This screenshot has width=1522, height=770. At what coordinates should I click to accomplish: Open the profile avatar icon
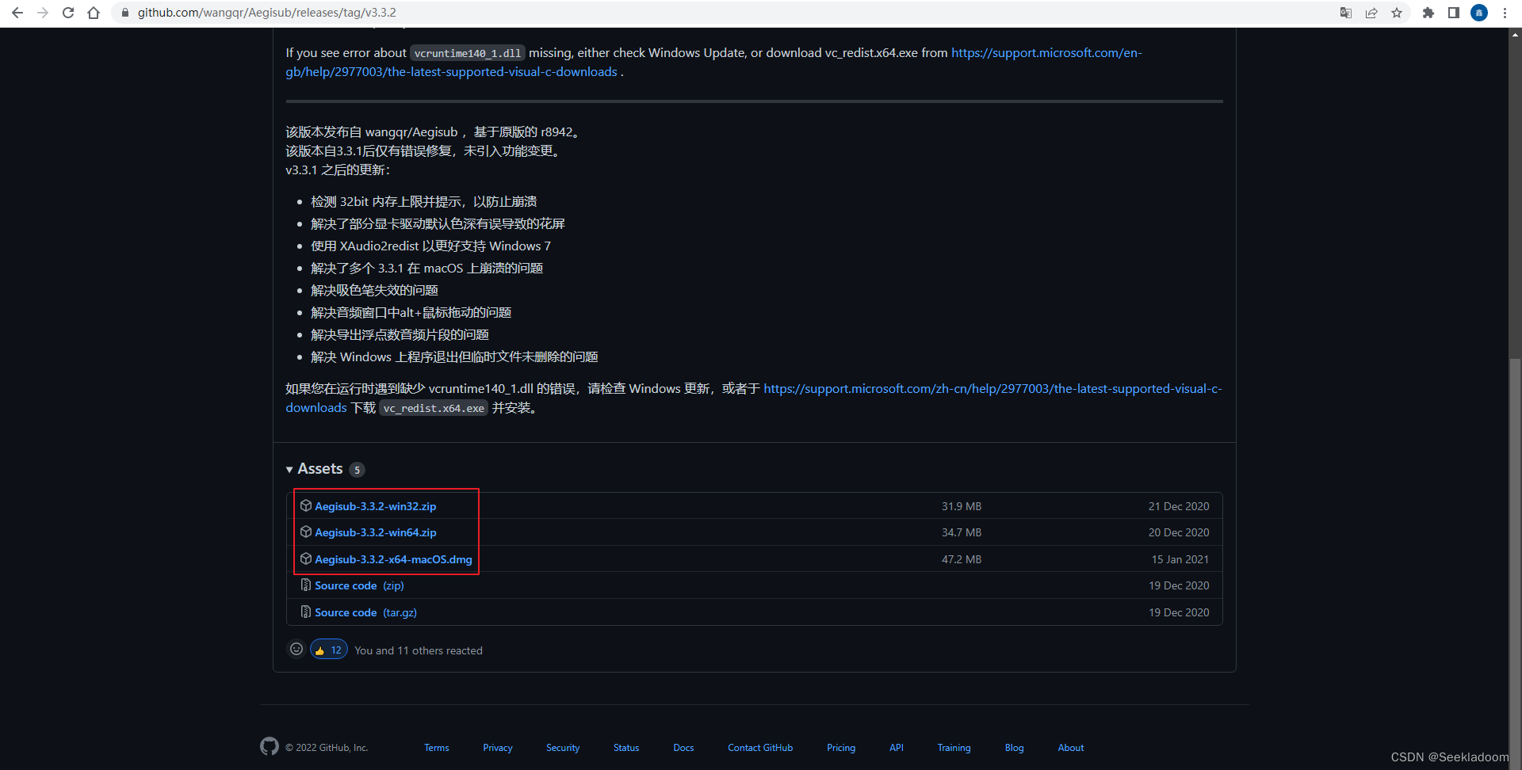click(1479, 13)
